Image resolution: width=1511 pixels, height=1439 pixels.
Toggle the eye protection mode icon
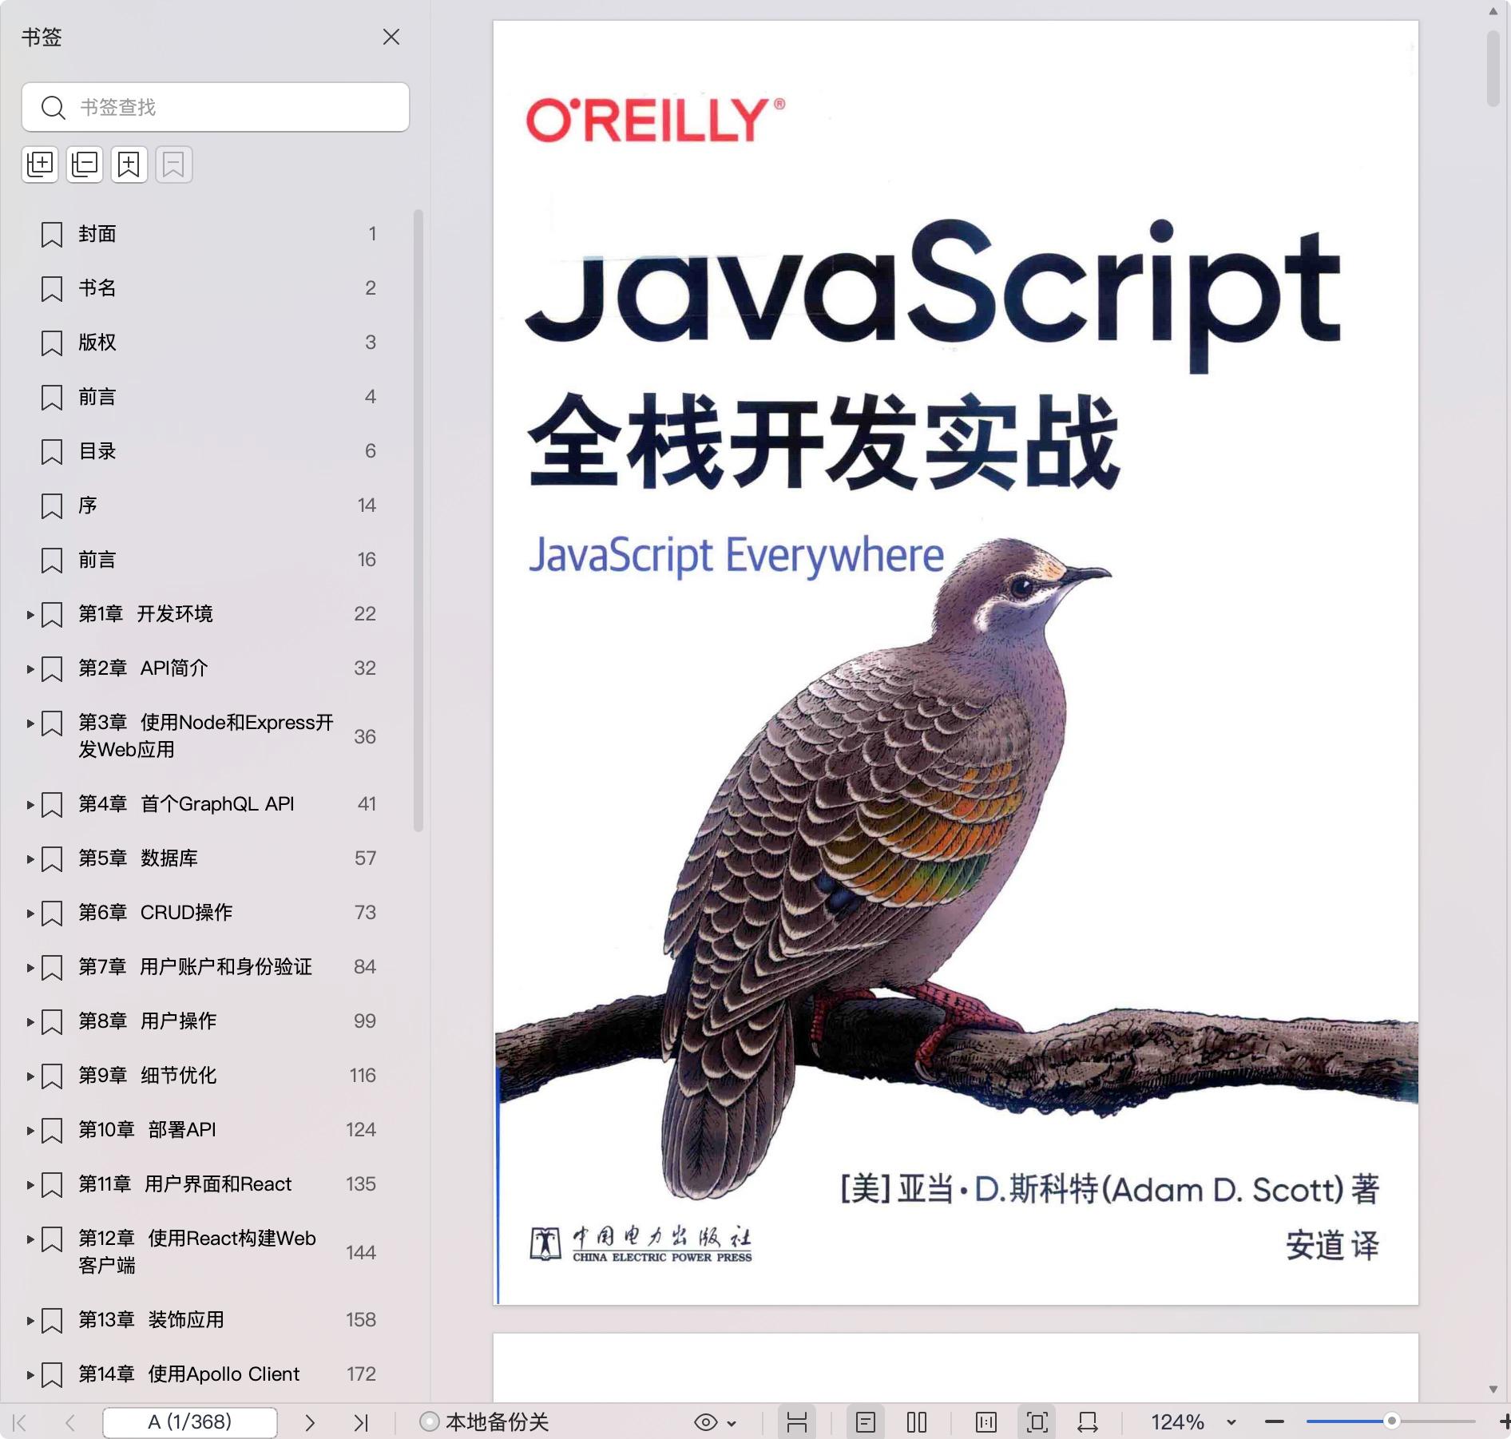[x=706, y=1422]
